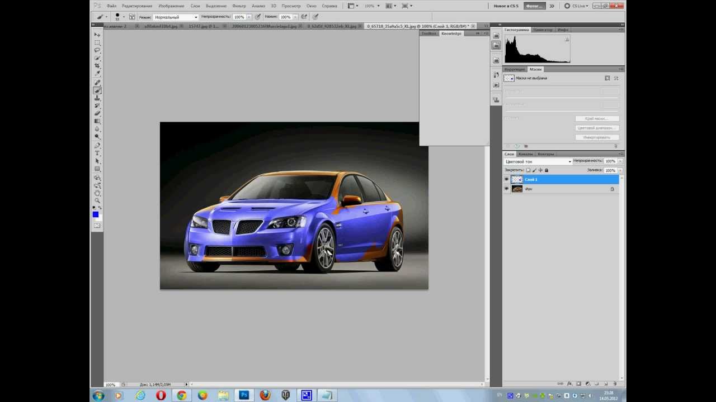Screen dimensions: 716x402
Task: Click the blue foreground color swatch
Action: pos(96,215)
